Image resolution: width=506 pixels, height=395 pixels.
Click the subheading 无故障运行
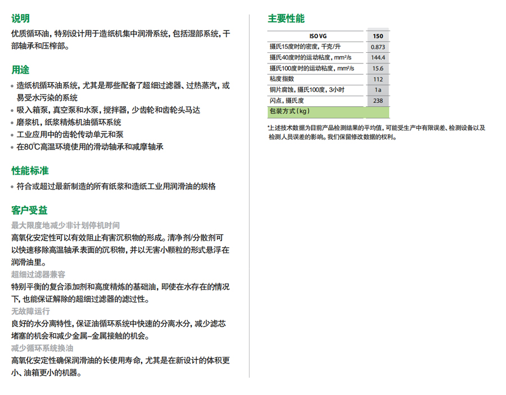[x=31, y=311]
